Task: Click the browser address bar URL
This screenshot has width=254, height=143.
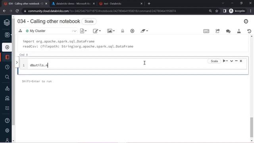Action: 102,11
